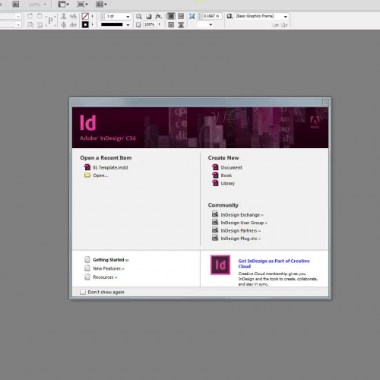Click the Open... folder icon
380x380 pixels.
coord(87,175)
